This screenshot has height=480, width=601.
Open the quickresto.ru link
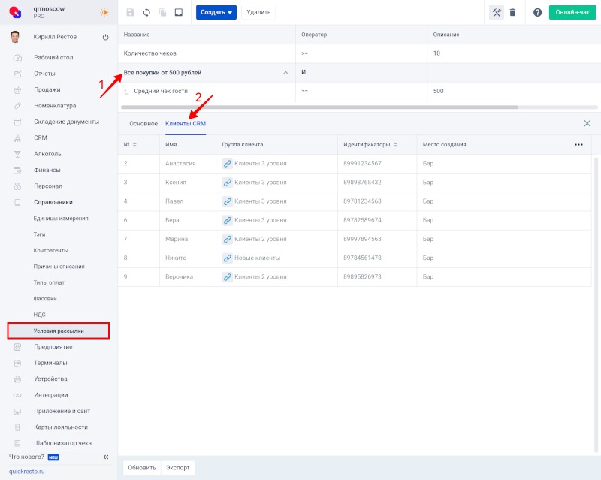[27, 472]
